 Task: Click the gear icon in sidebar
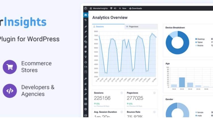[85, 109]
